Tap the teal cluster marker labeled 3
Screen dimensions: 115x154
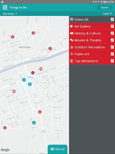pyautogui.click(x=24, y=80)
